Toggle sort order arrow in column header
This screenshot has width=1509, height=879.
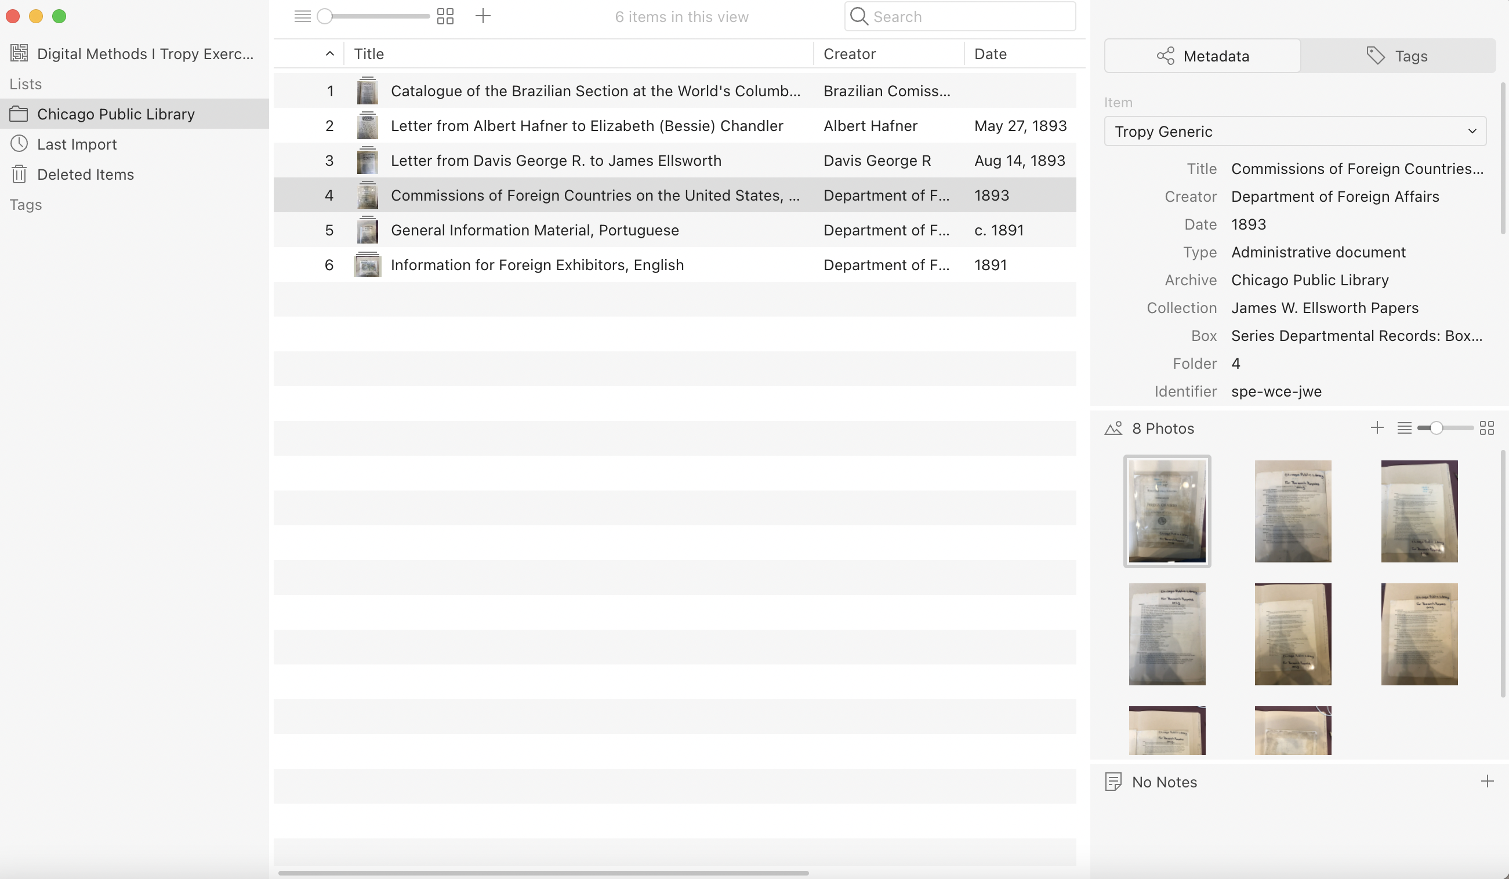(329, 54)
